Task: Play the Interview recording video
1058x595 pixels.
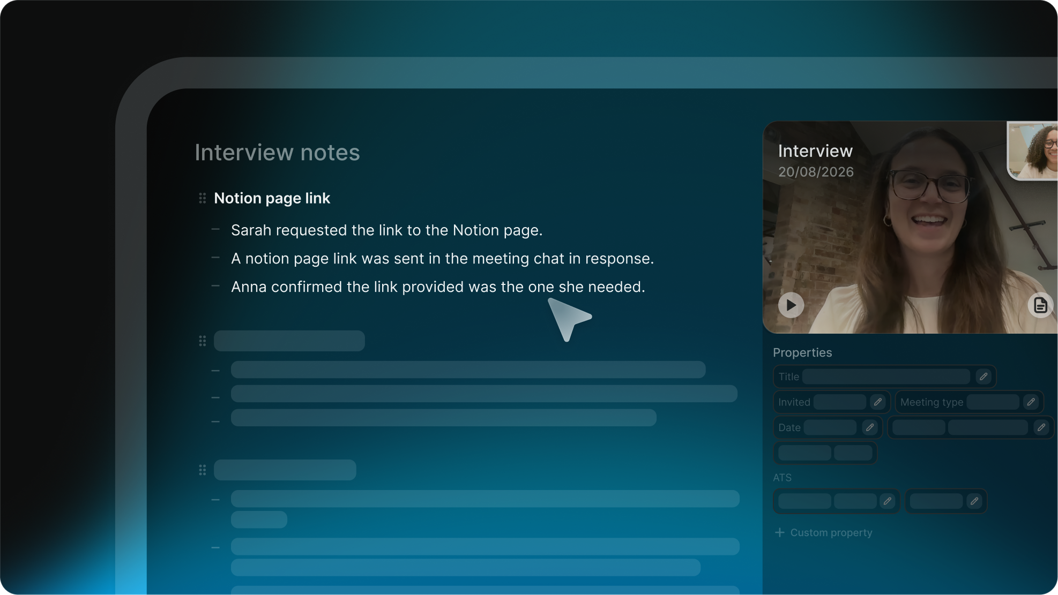Action: (x=791, y=305)
